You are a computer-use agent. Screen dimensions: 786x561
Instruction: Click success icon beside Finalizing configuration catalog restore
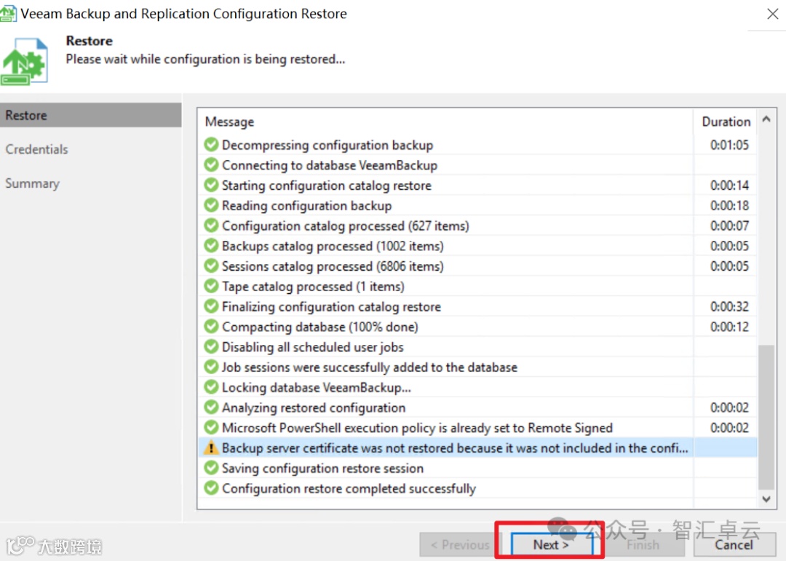pyautogui.click(x=211, y=306)
